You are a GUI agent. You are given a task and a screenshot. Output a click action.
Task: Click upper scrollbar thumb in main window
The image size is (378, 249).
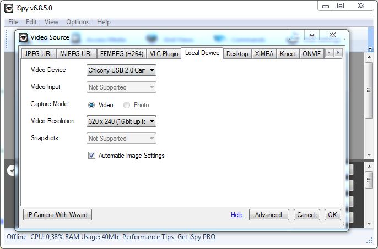tap(369, 90)
